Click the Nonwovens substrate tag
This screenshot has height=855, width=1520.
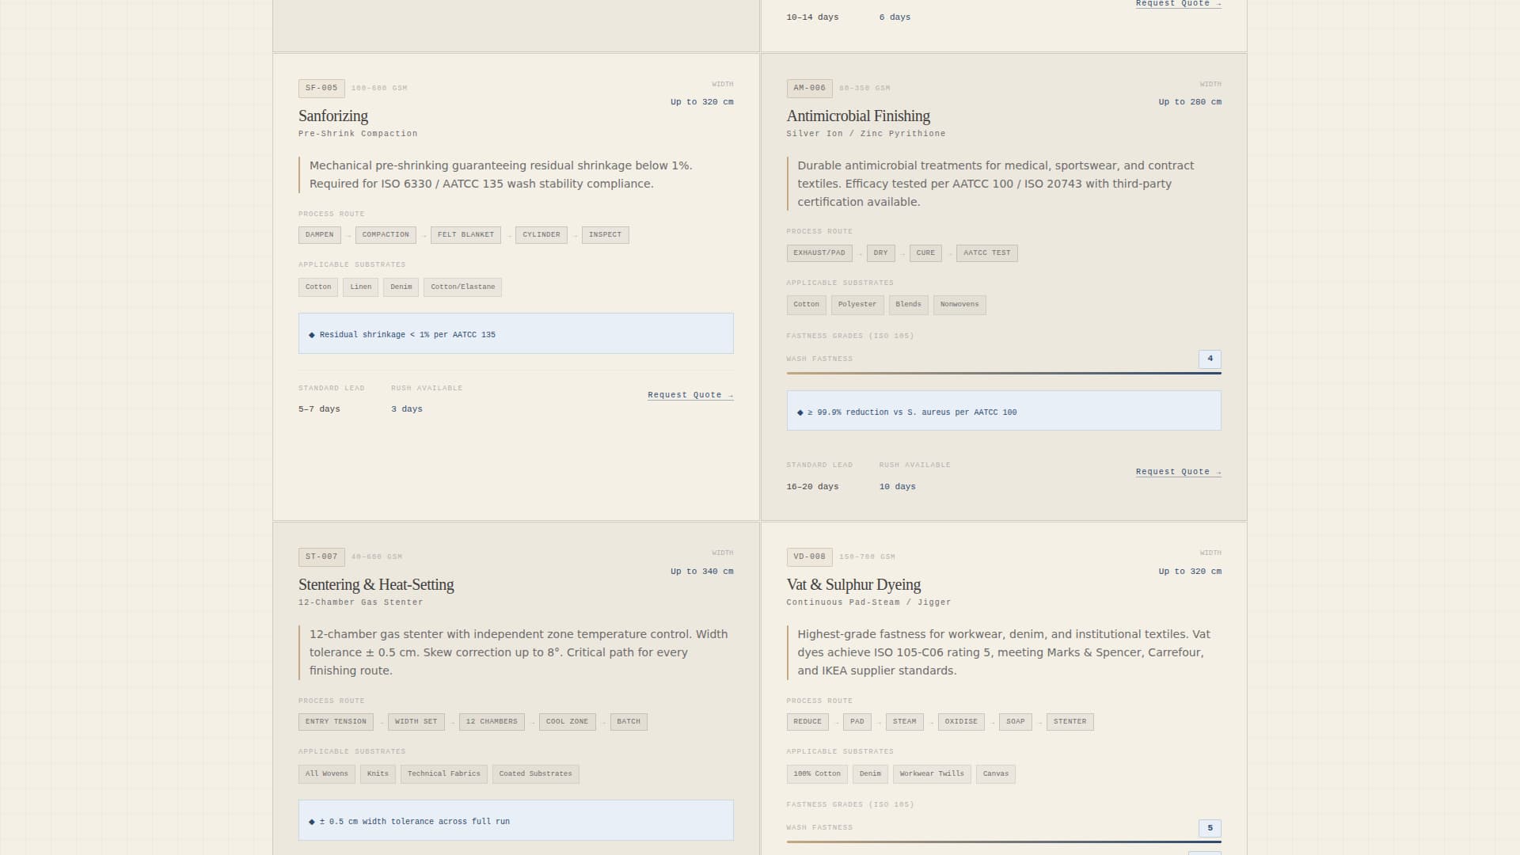pos(959,305)
